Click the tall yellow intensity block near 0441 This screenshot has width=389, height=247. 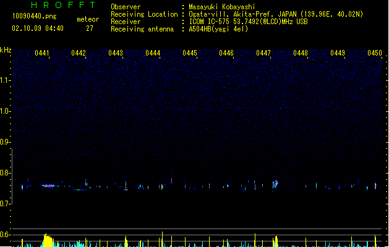pyautogui.click(x=48, y=240)
